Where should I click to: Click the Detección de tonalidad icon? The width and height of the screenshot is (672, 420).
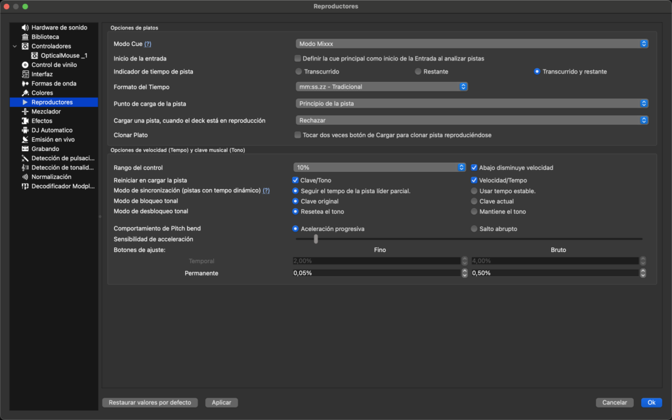coord(26,167)
